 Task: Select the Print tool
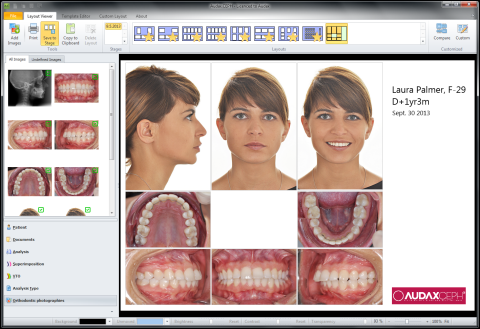[x=33, y=34]
